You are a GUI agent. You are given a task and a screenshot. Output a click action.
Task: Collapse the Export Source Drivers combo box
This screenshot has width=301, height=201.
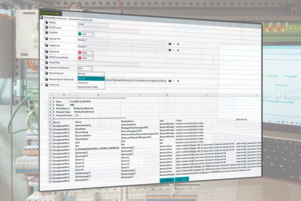tap(91, 74)
